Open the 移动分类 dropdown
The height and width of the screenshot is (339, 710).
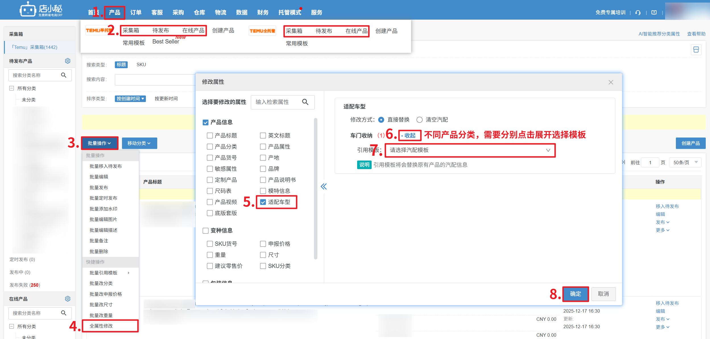pyautogui.click(x=139, y=143)
